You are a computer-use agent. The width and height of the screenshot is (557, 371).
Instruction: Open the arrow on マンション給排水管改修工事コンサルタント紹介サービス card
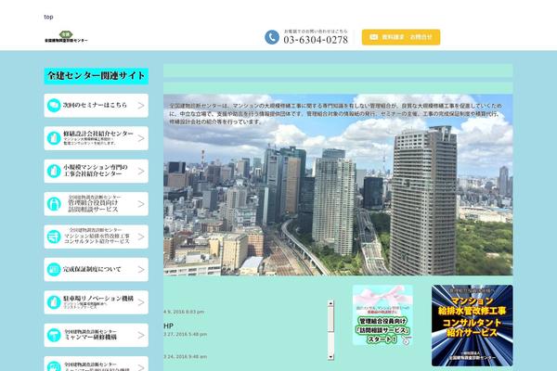pyautogui.click(x=141, y=237)
